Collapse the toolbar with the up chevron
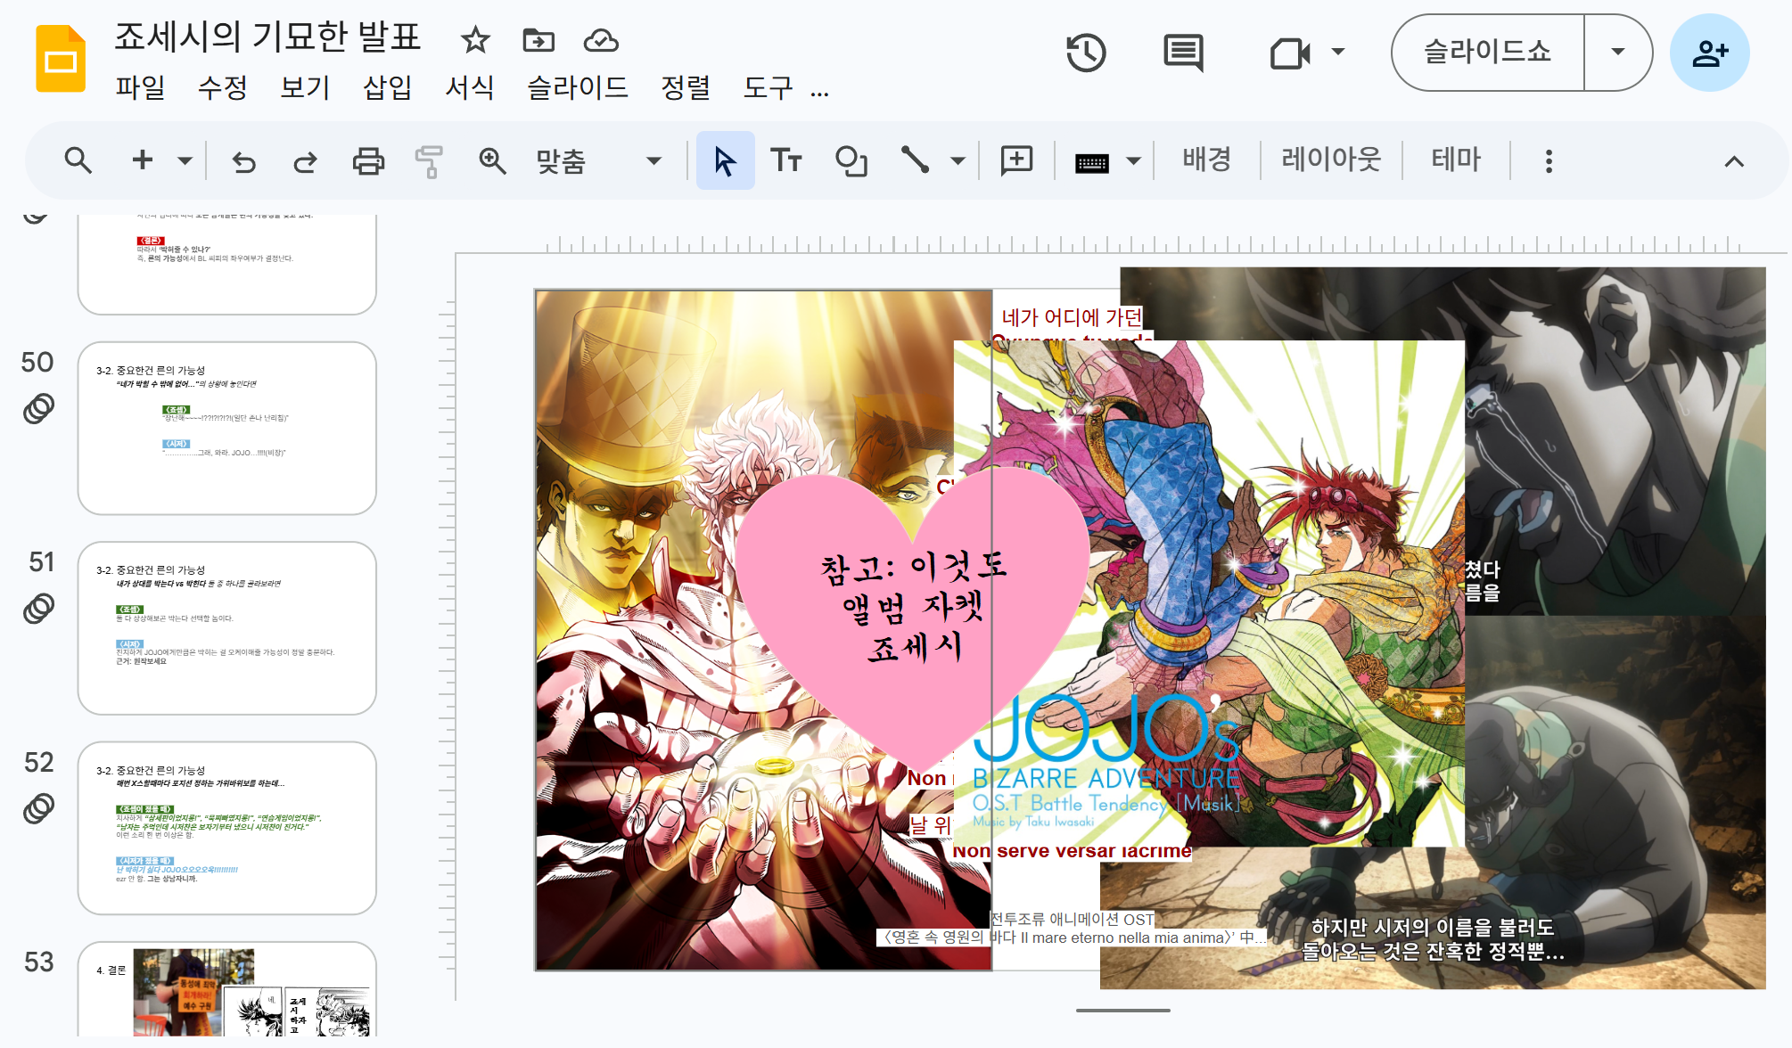The width and height of the screenshot is (1792, 1048). coord(1734,161)
